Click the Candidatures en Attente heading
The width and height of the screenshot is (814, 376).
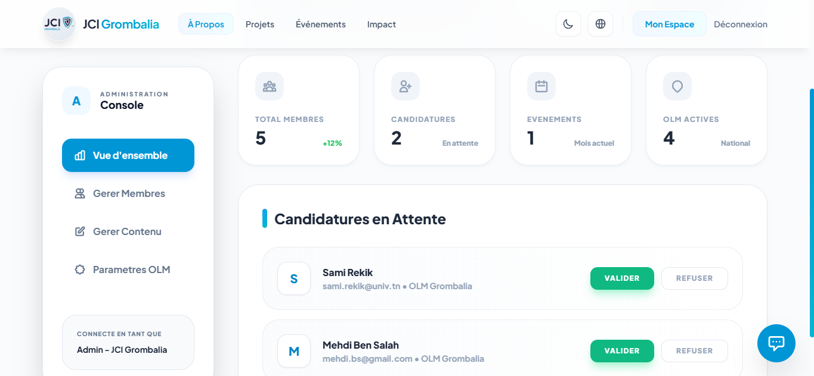(360, 219)
